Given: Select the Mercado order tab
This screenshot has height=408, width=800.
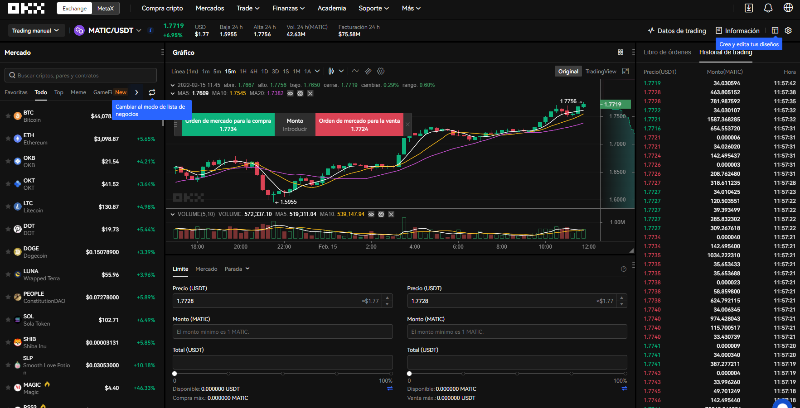Looking at the screenshot, I should point(206,269).
